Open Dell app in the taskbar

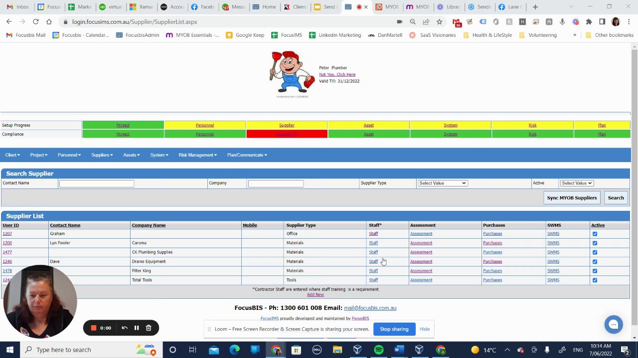tap(317, 350)
